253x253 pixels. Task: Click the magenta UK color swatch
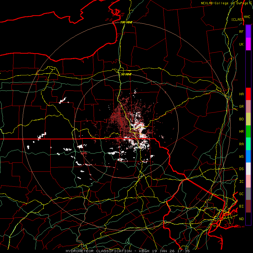(x=248, y=44)
